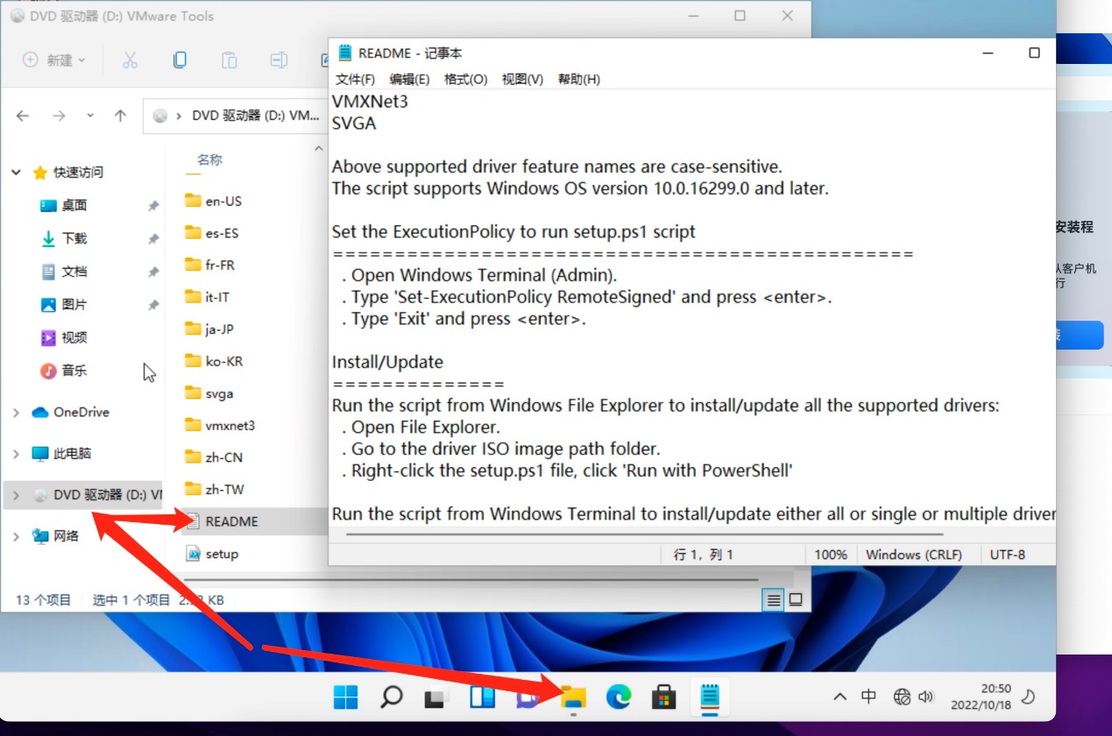The image size is (1112, 736).
Task: Click the Rename icon in Explorer toolbar
Action: 279,60
